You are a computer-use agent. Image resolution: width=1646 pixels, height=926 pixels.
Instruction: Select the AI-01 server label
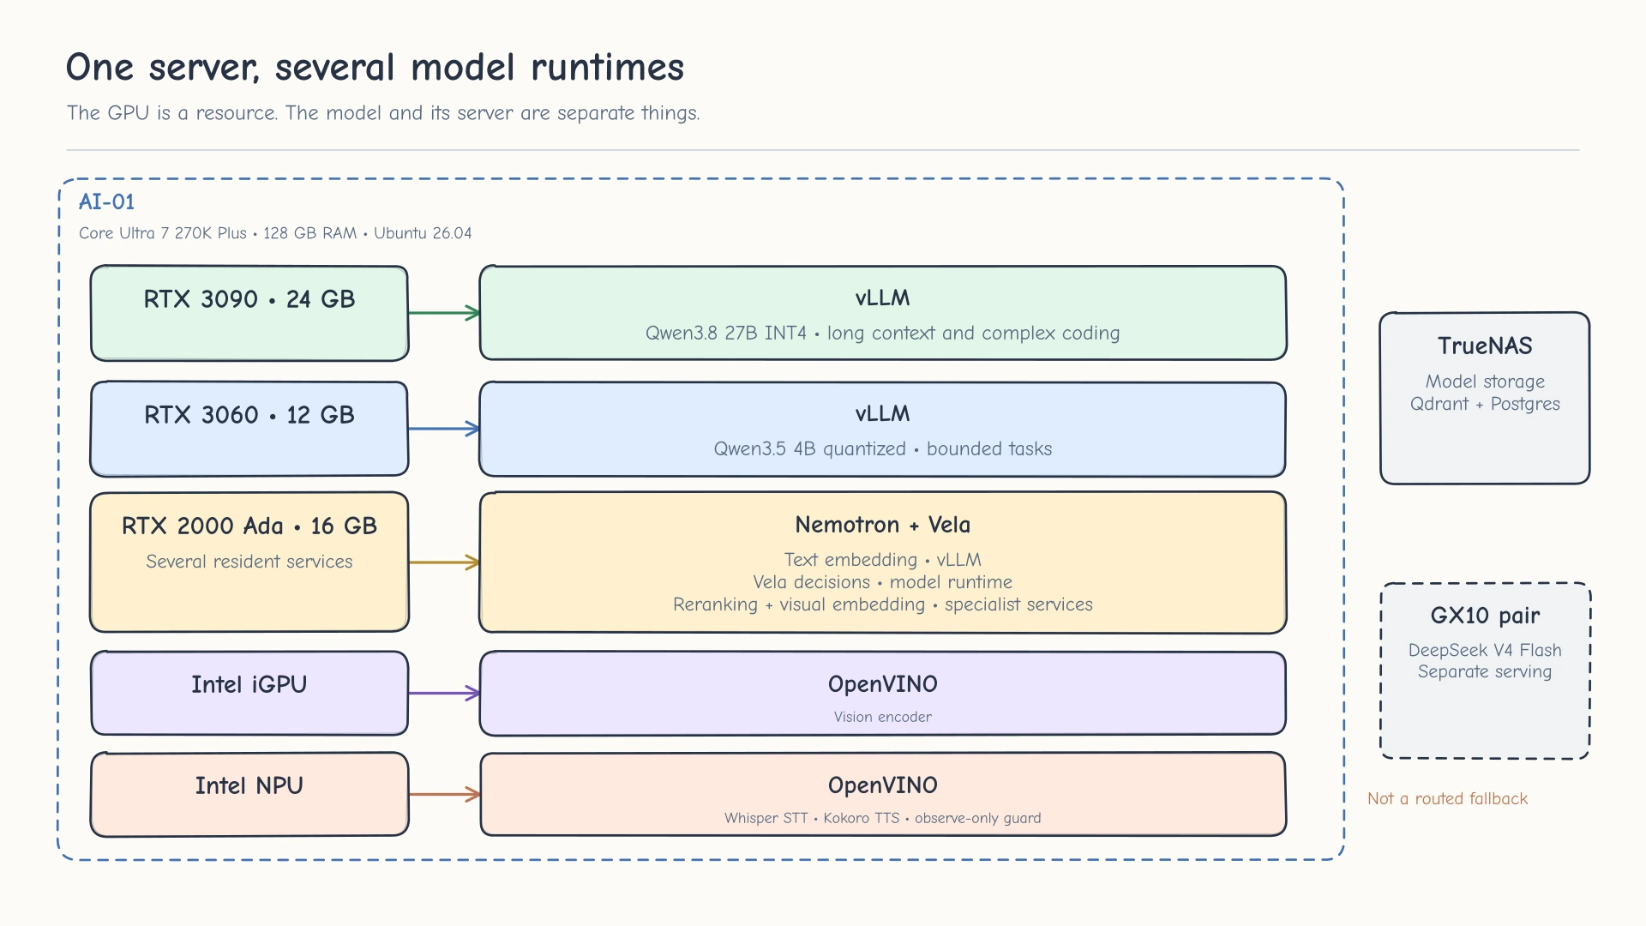[106, 201]
